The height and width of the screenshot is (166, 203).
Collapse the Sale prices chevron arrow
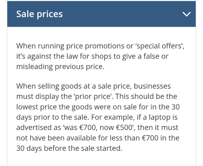[x=187, y=14]
